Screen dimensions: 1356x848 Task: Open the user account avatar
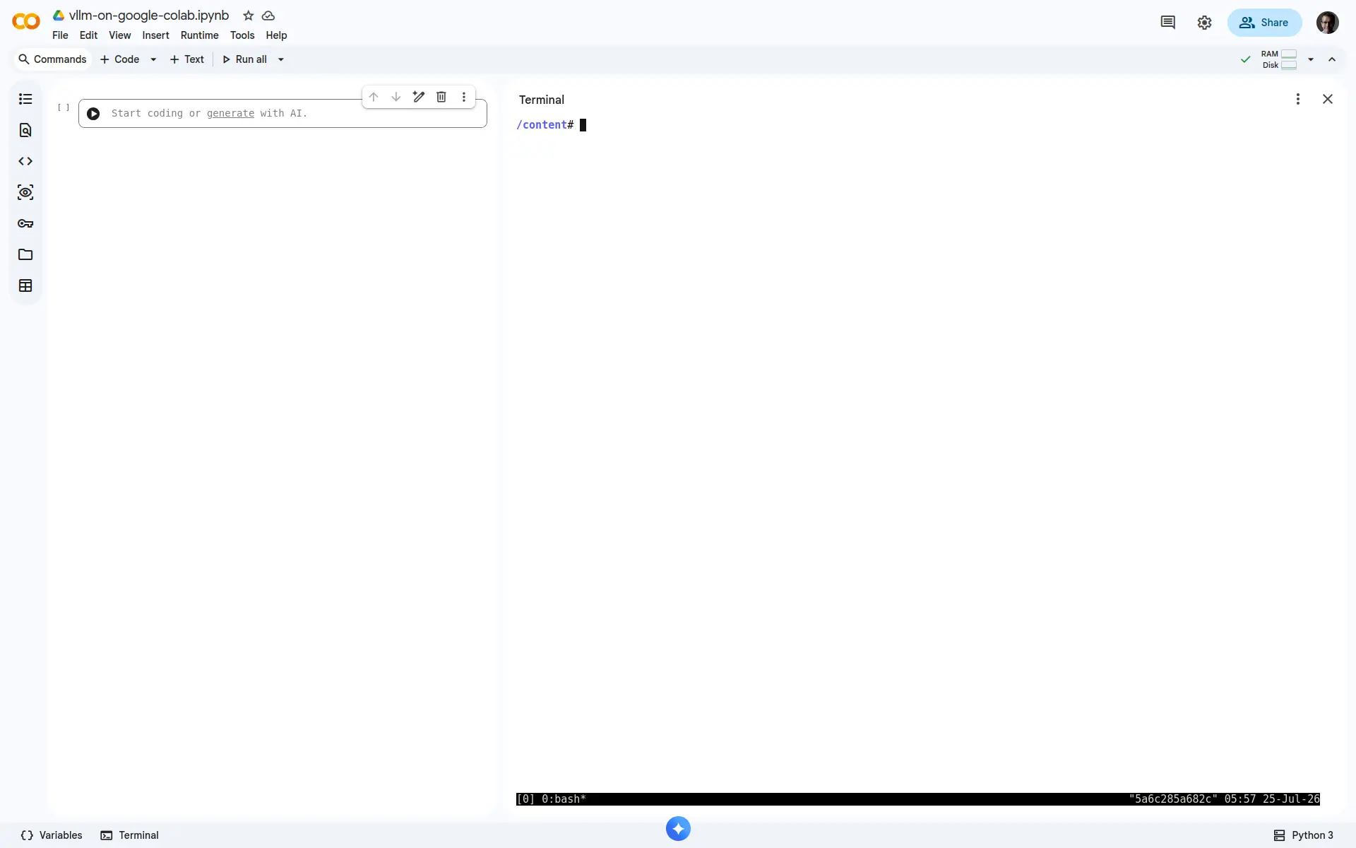click(x=1328, y=23)
